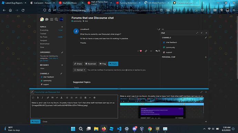Bookmark the topic with Bookmark button
Viewport: 238px width, 133px height.
pyautogui.click(x=91, y=64)
